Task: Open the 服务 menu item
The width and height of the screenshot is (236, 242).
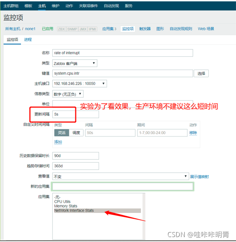Action: 128,6
